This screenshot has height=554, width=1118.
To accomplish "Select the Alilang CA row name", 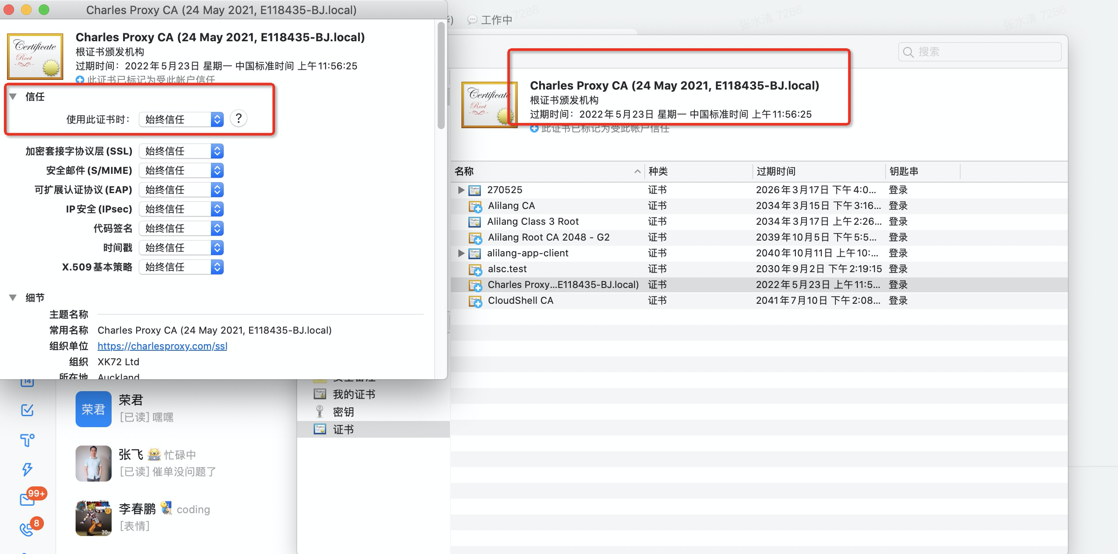I will tap(511, 206).
